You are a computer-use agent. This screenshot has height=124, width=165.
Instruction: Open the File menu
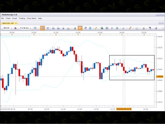(x=3, y=18)
